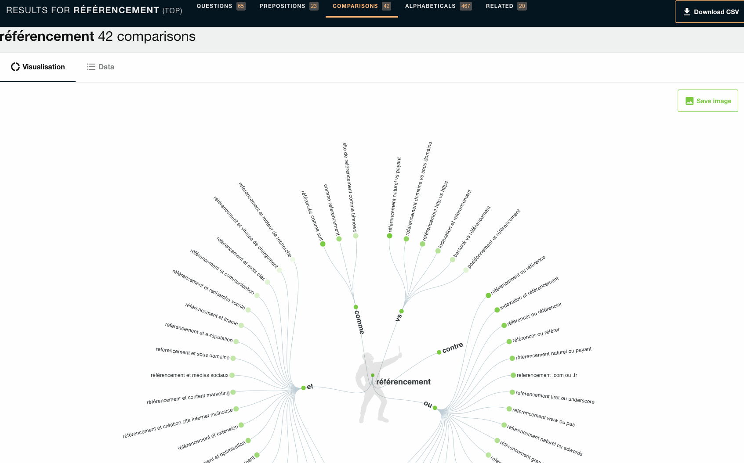744x463 pixels.
Task: Click the Download CSV arrow icon
Action: [x=686, y=12]
